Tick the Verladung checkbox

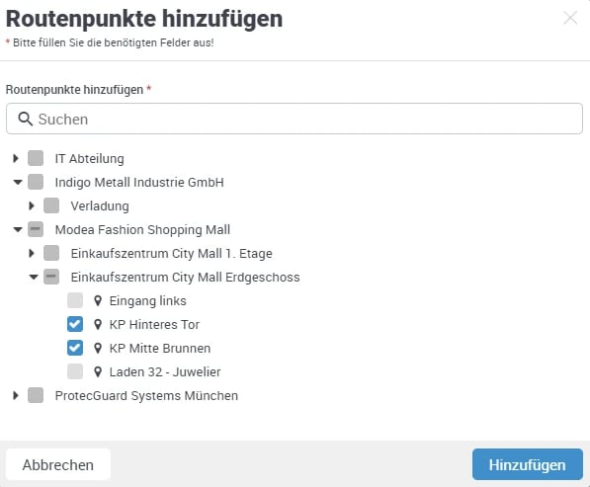[x=51, y=205]
